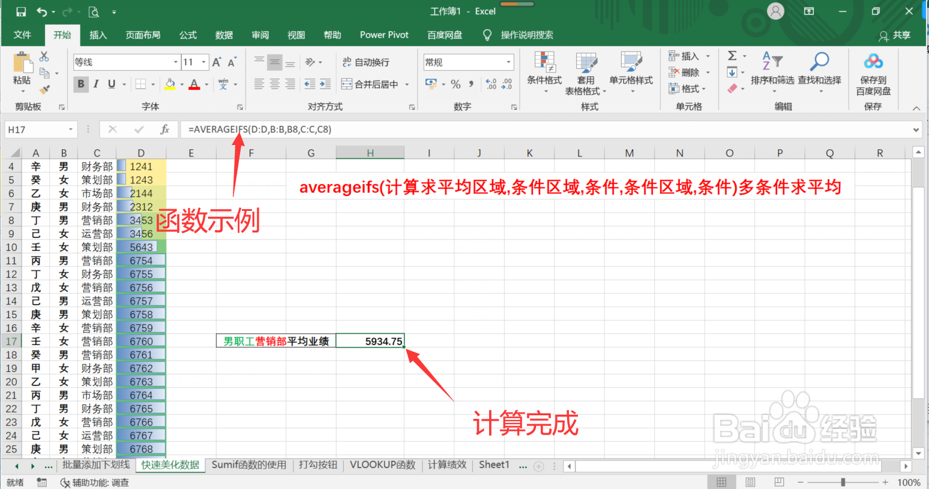Switch to the 数据 ribbon tab
The width and height of the screenshot is (929, 489).
224,35
